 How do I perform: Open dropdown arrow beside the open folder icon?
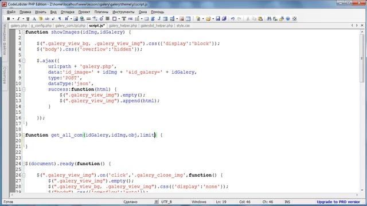click(213, 19)
